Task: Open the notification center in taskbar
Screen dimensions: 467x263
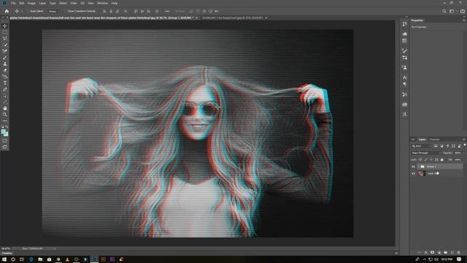Action: tap(459, 259)
